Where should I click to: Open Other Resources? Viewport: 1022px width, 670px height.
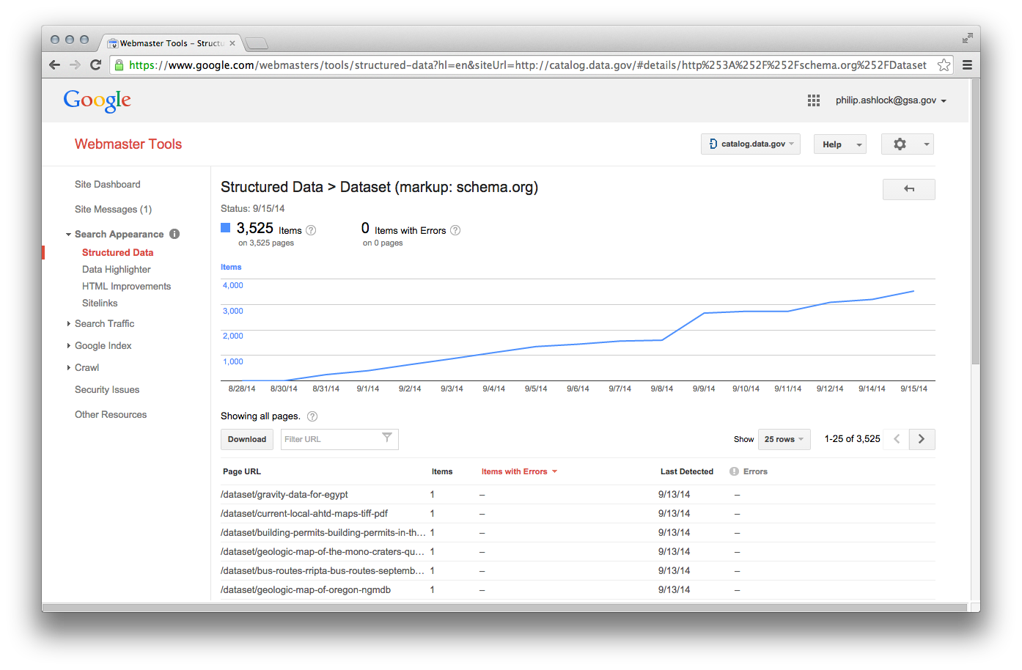coord(111,414)
